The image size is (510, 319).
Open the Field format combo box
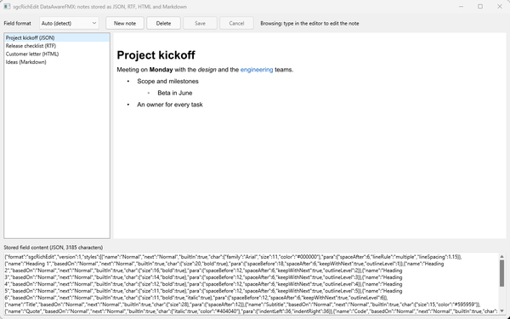(69, 24)
